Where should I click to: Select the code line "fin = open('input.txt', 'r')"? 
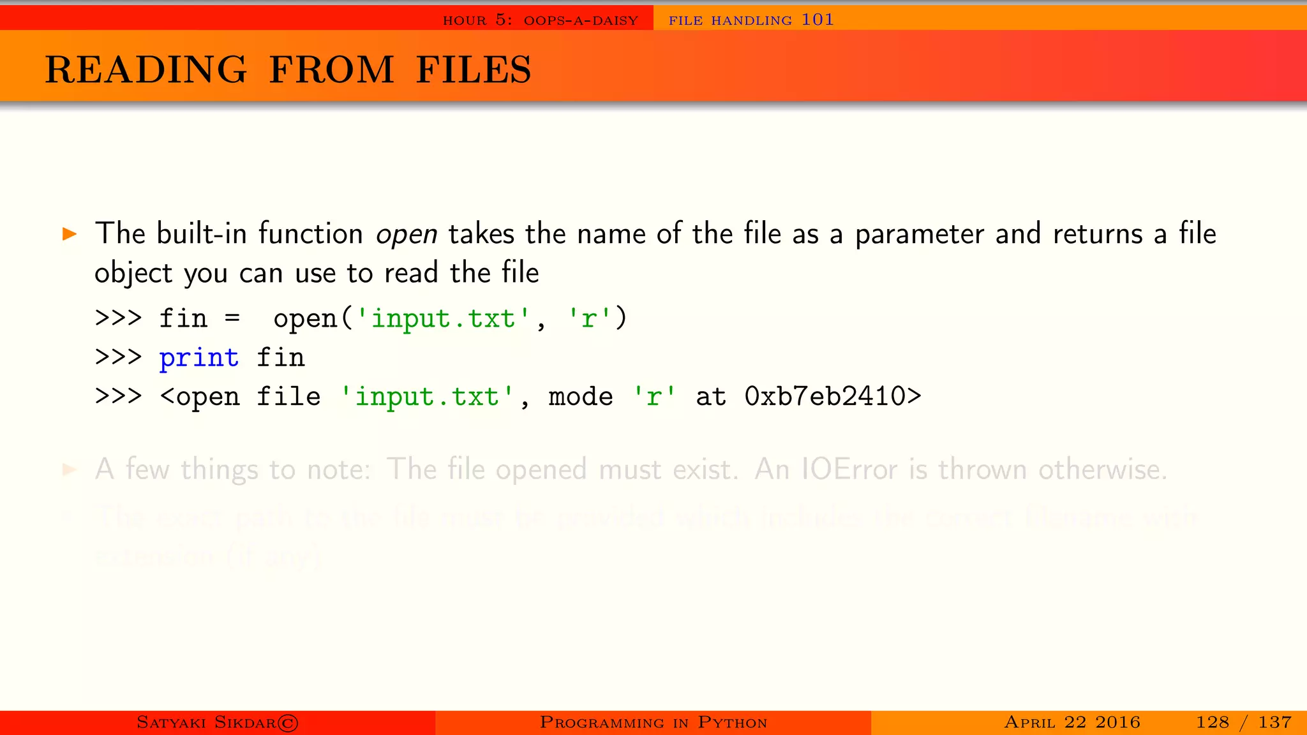click(x=361, y=318)
